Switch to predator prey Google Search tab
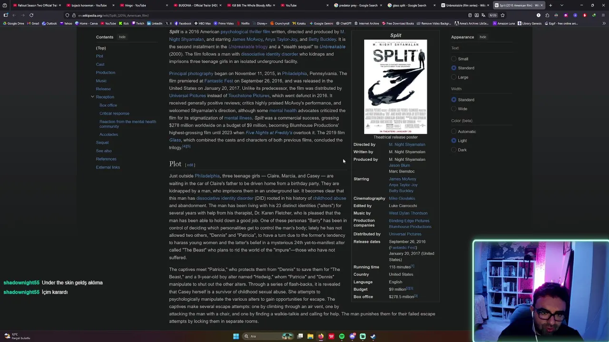 [x=358, y=5]
